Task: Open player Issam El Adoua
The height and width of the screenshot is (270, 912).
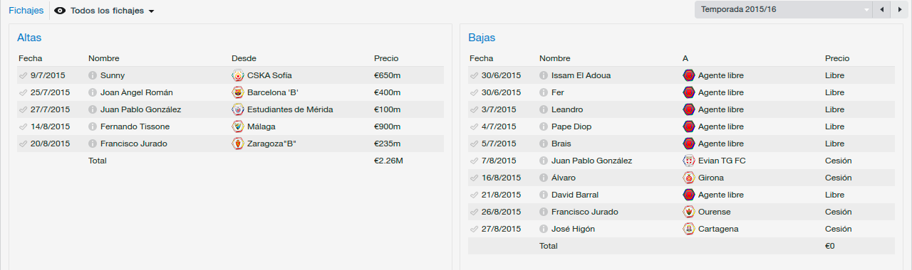Action: [x=581, y=75]
